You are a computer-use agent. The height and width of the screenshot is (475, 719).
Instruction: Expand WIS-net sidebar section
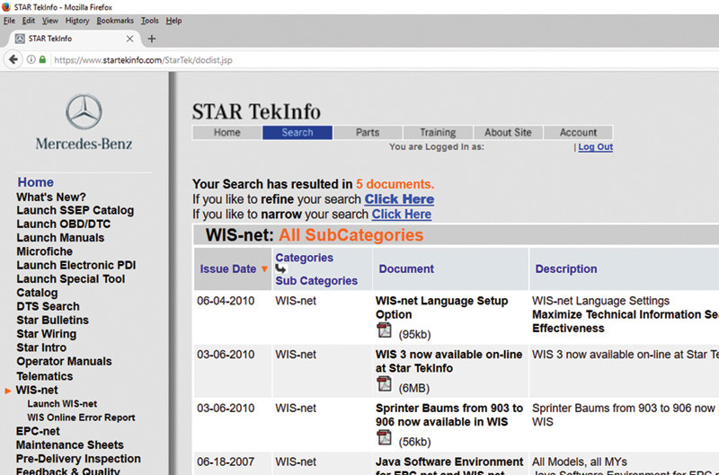[x=37, y=391]
